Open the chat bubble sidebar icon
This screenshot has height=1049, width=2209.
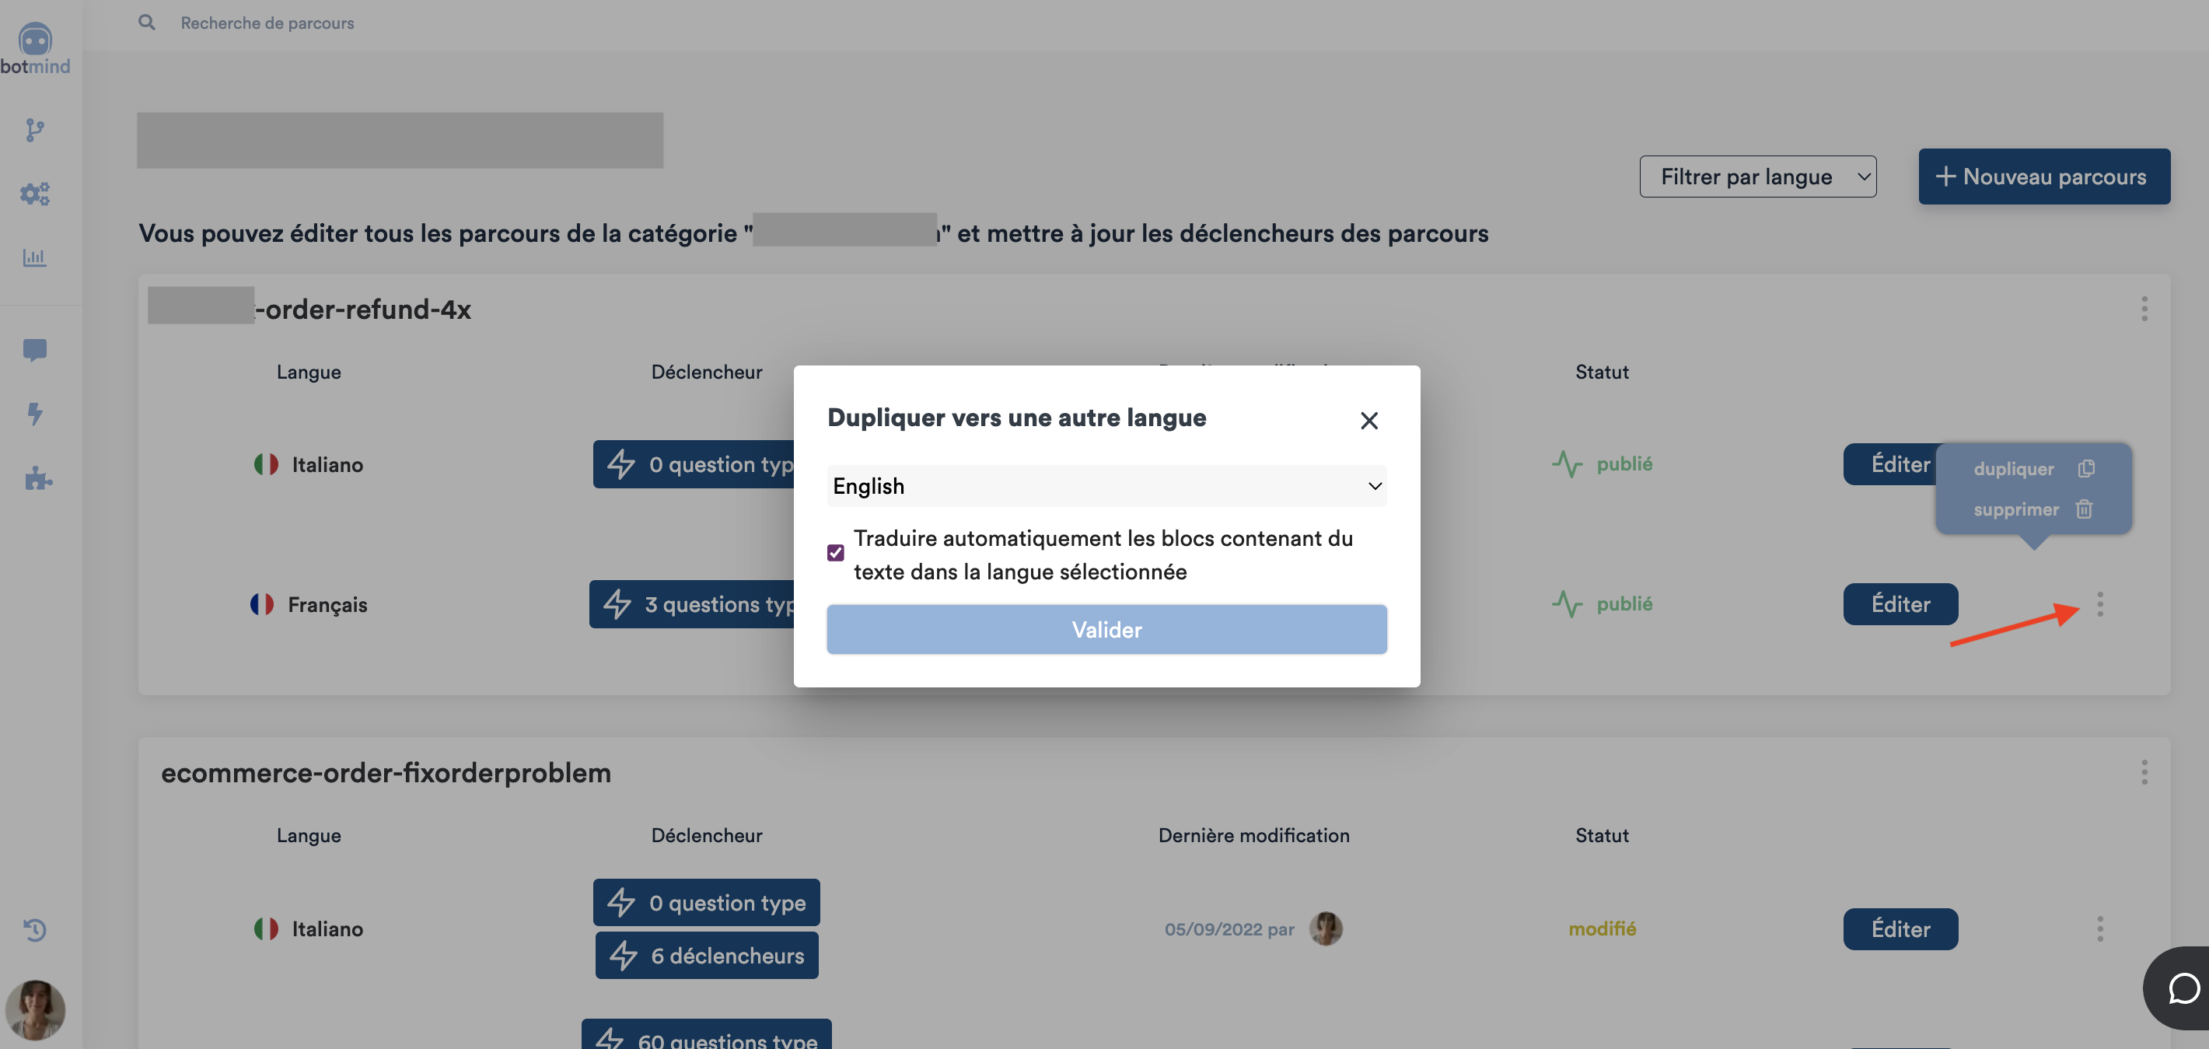coord(35,350)
